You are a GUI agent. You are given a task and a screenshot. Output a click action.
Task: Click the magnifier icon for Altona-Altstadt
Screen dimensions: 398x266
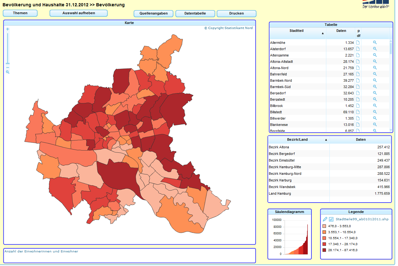[x=375, y=62]
